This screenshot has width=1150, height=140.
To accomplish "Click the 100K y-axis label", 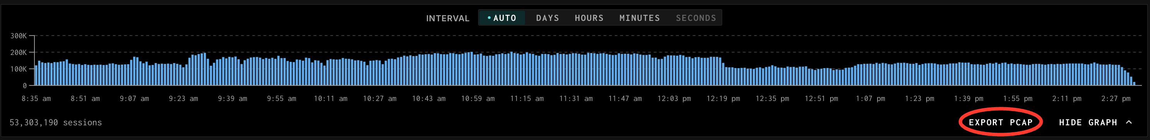I will coord(19,69).
